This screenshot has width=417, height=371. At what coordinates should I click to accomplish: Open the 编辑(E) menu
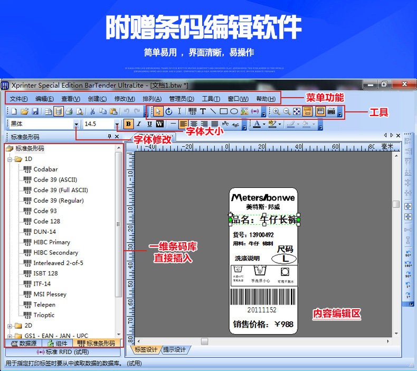[x=44, y=99]
